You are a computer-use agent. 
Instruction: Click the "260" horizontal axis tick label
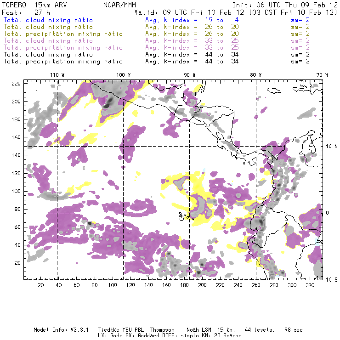256,285
